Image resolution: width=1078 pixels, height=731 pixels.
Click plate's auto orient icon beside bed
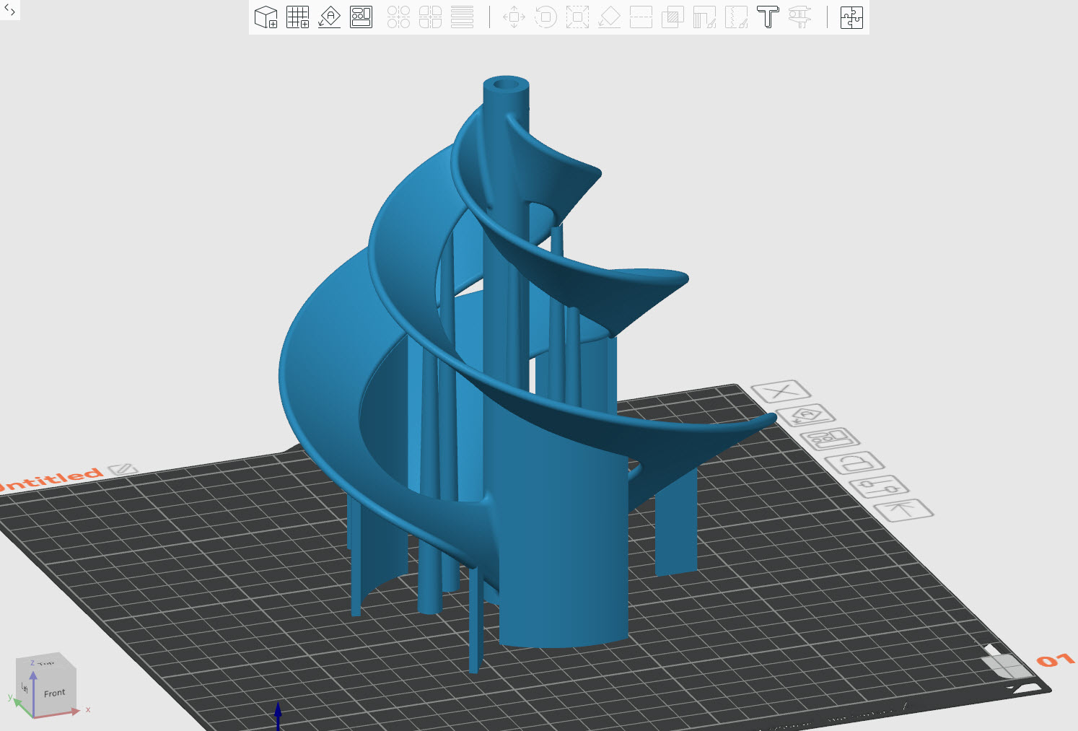805,416
